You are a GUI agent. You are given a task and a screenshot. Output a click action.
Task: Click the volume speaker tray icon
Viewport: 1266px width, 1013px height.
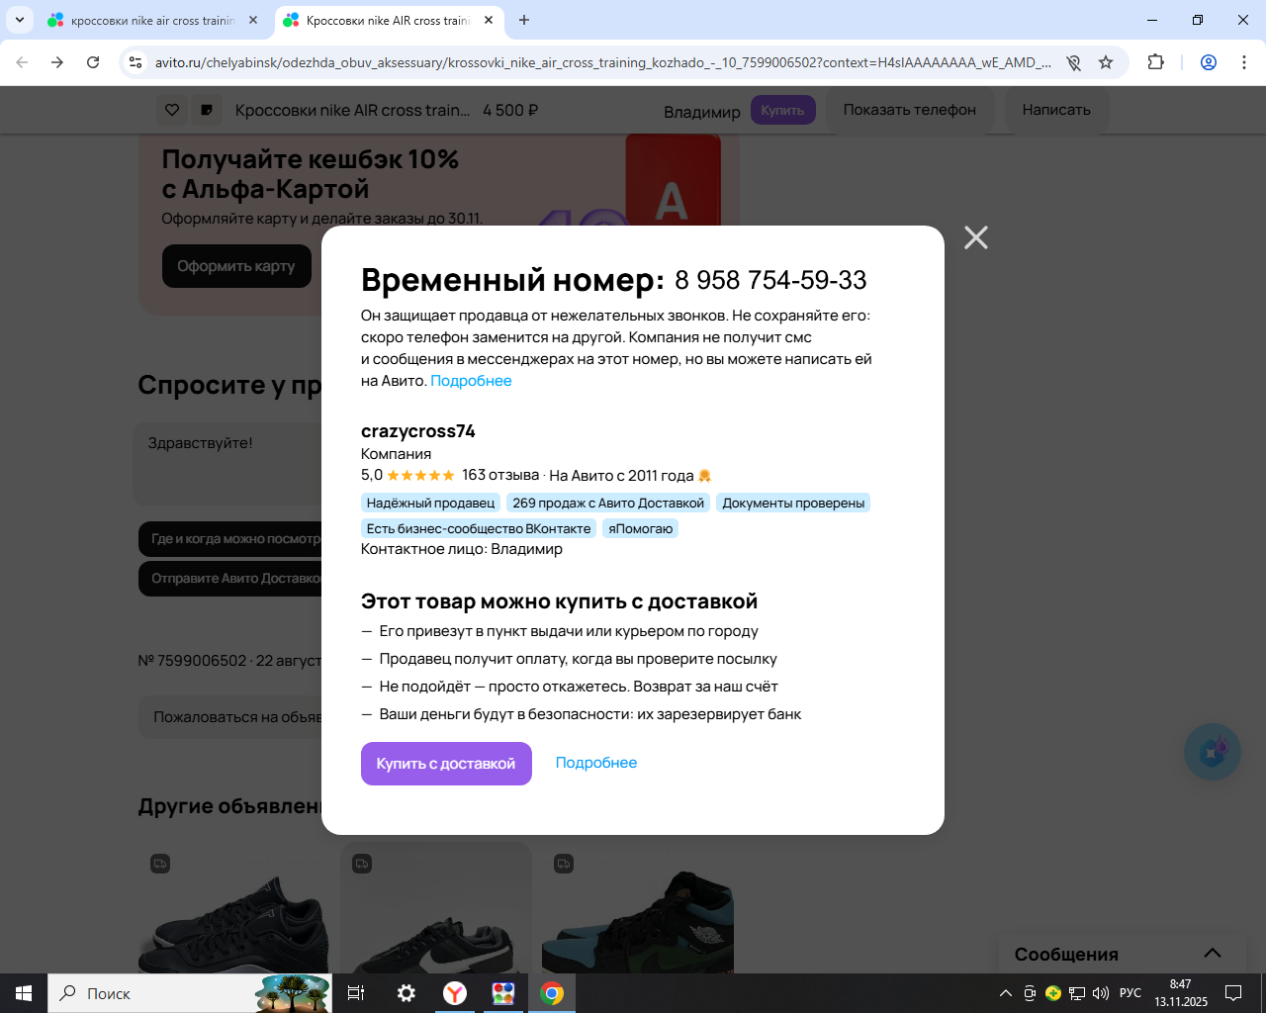pyautogui.click(x=1101, y=993)
